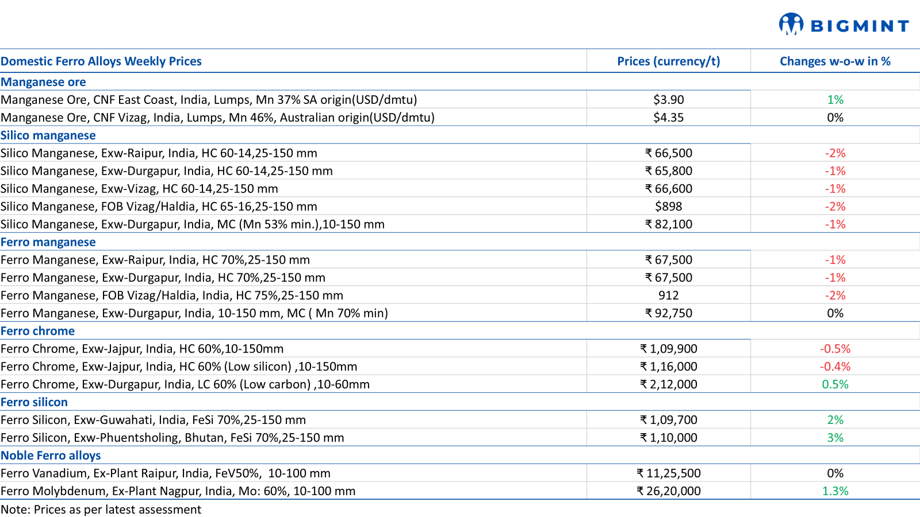Click the BigMint logo icon

point(791,24)
